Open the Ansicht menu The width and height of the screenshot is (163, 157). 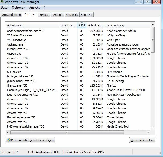click(x=34, y=8)
